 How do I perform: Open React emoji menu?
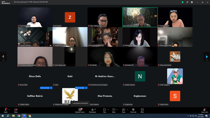coord(114,110)
